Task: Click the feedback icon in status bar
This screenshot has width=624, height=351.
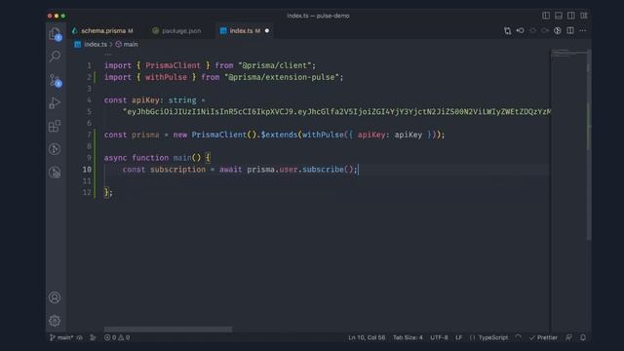Action: tap(569, 337)
